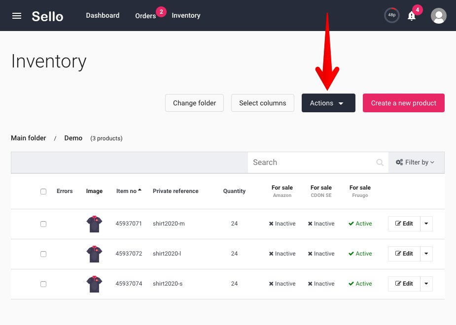Viewport: 456px width, 325px height.
Task: Click private reference shirt2020-l
Action: (167, 254)
